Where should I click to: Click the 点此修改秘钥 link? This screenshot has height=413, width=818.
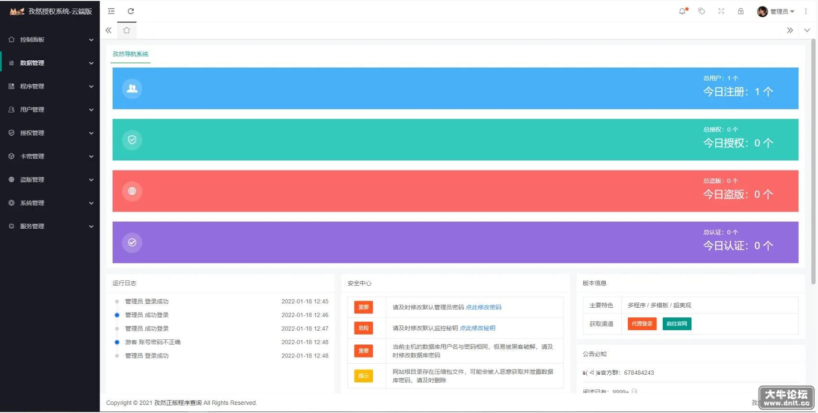(x=478, y=328)
